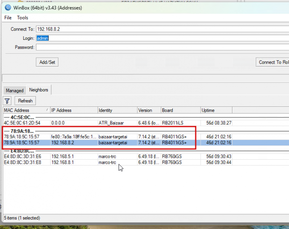Sort by the MAC Address column header

(x=26, y=110)
